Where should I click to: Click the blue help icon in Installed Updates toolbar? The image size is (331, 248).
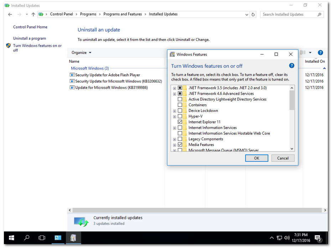320,53
